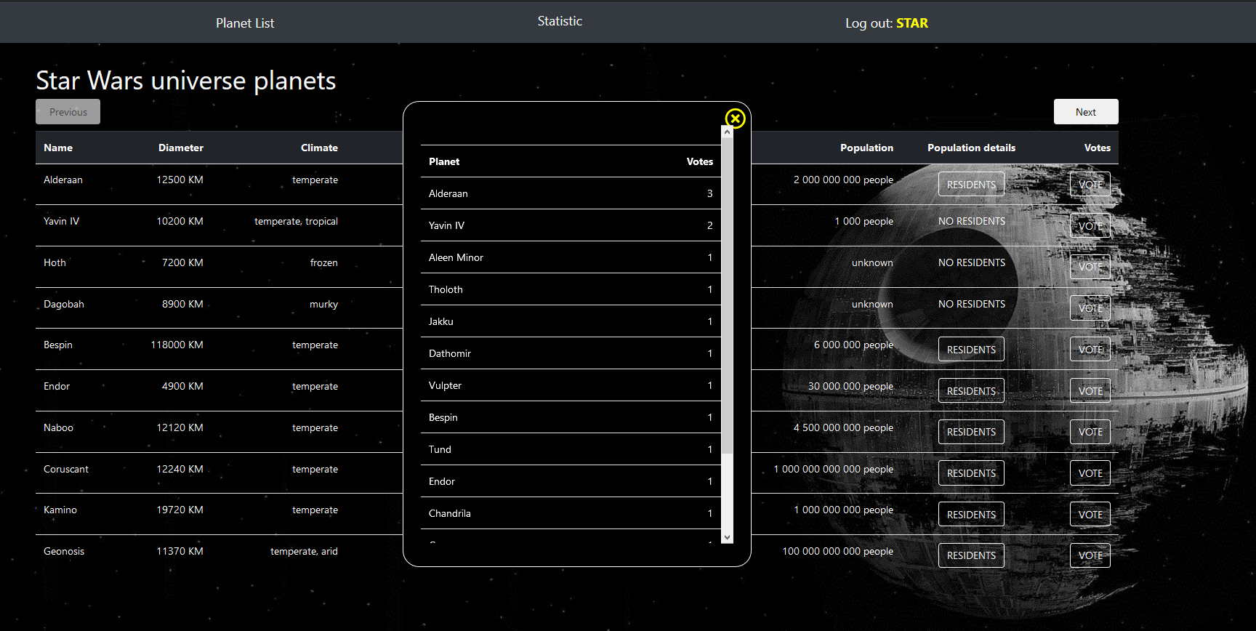Show residents of Endor
Screen dimensions: 1256x631
click(x=971, y=391)
